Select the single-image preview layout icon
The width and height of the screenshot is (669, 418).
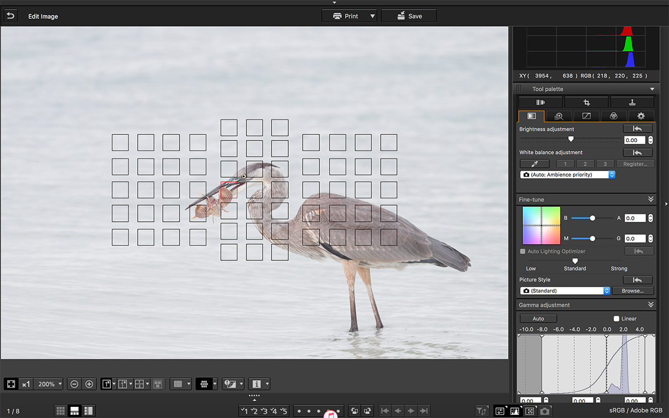pos(106,384)
